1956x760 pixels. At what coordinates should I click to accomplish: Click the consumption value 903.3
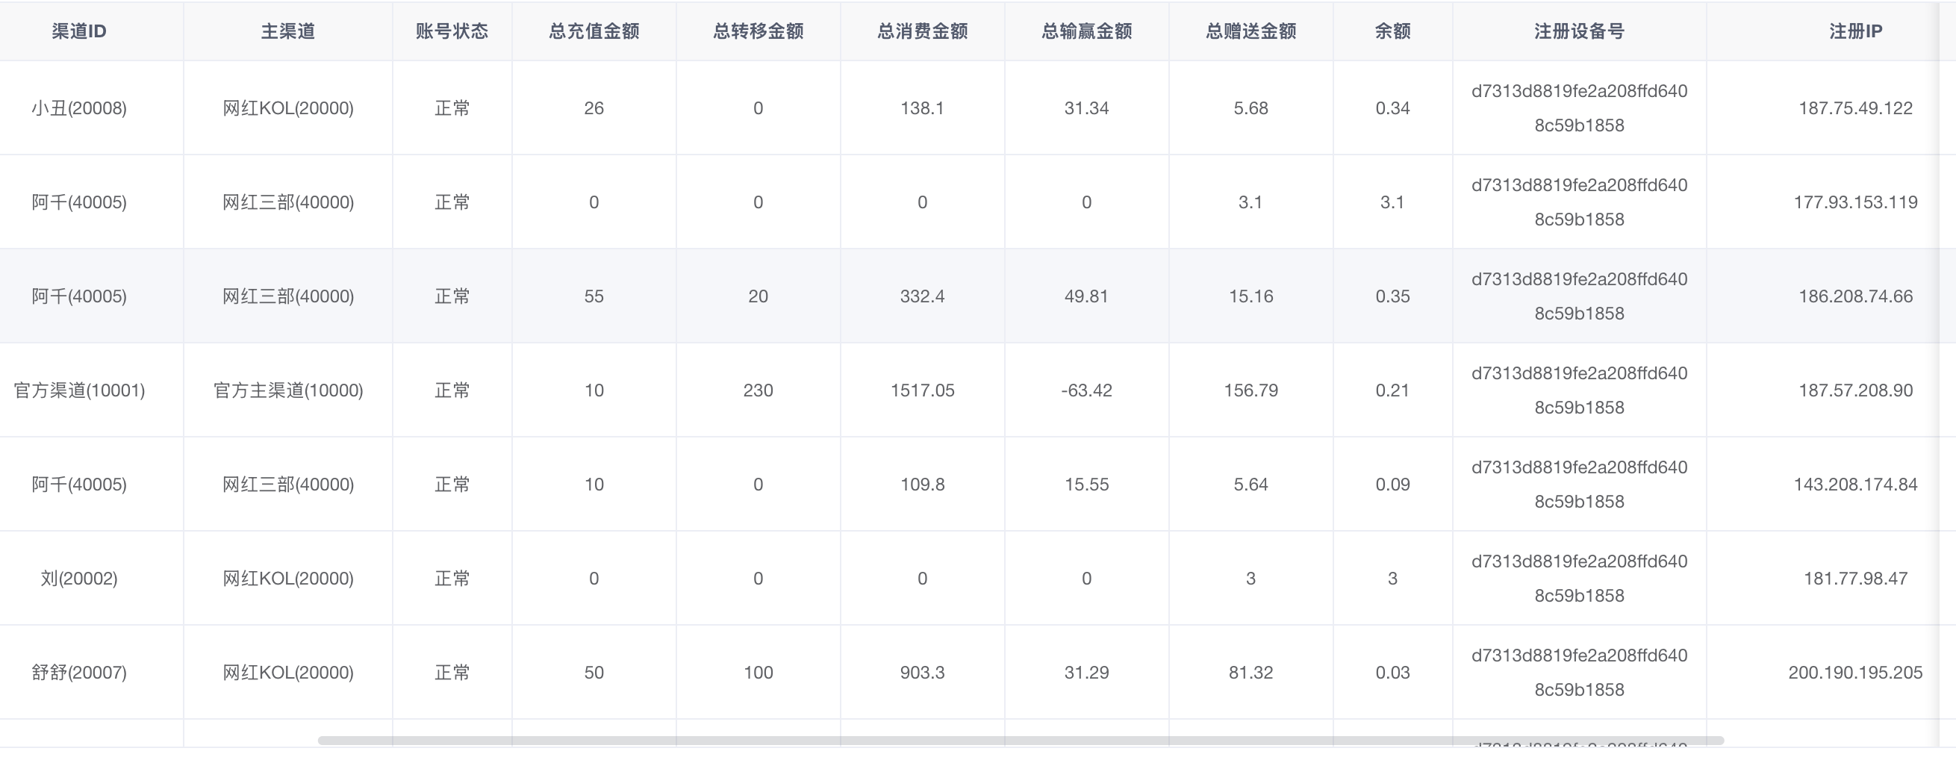922,673
